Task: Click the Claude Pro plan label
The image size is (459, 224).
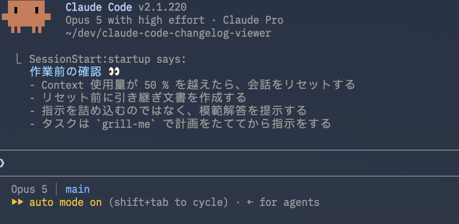Action: coord(253,20)
